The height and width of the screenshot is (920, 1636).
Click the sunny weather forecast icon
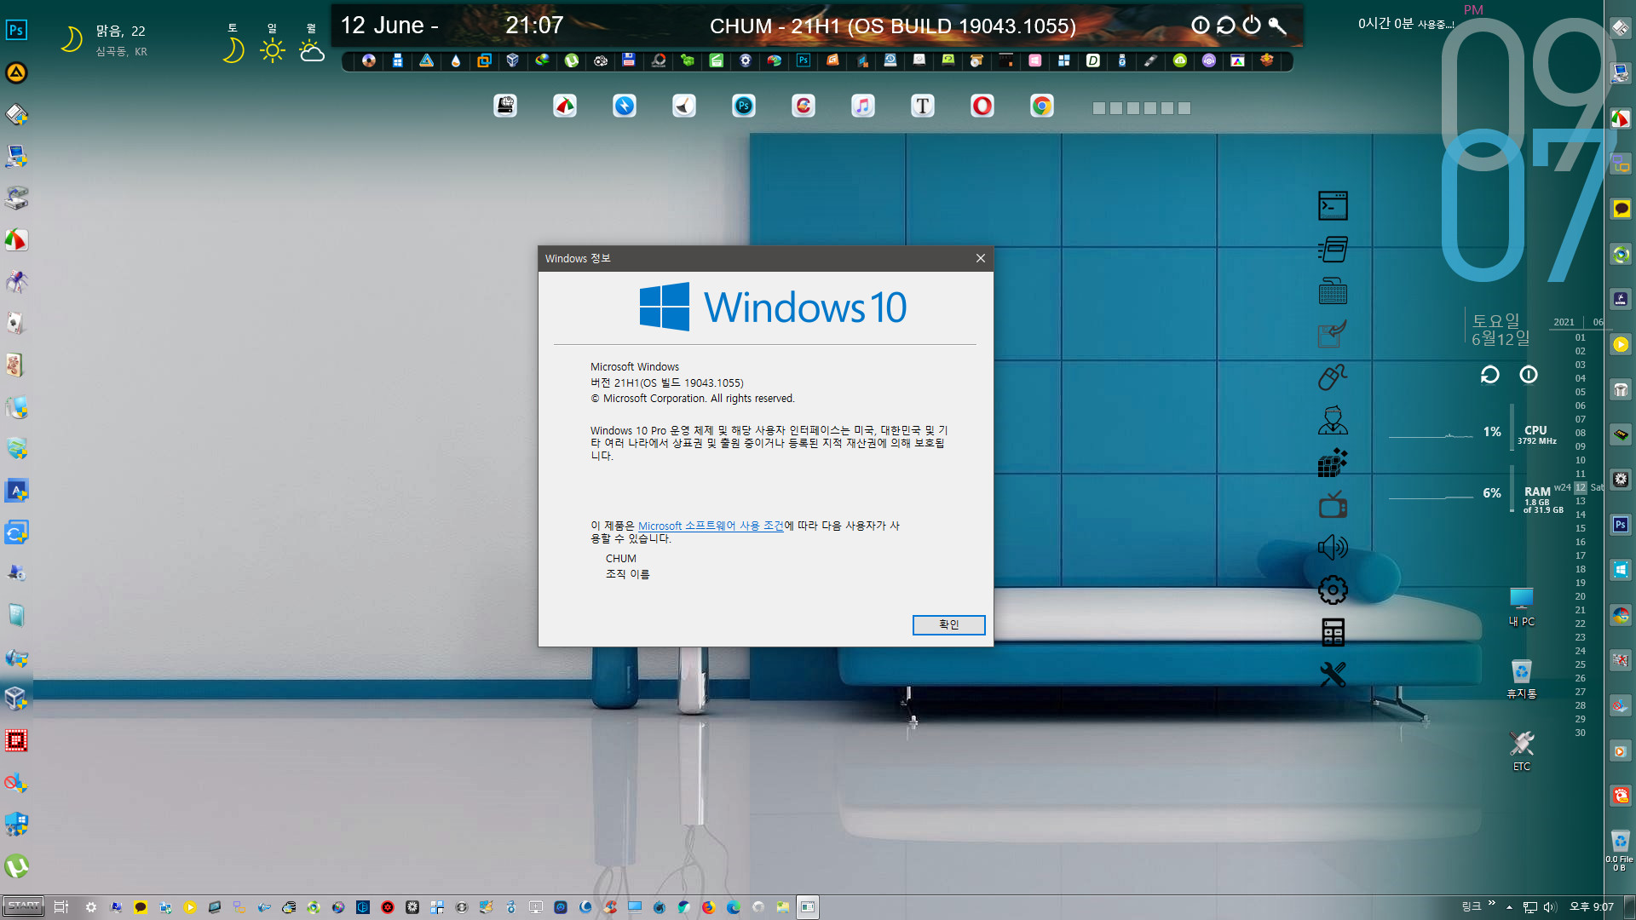272,50
